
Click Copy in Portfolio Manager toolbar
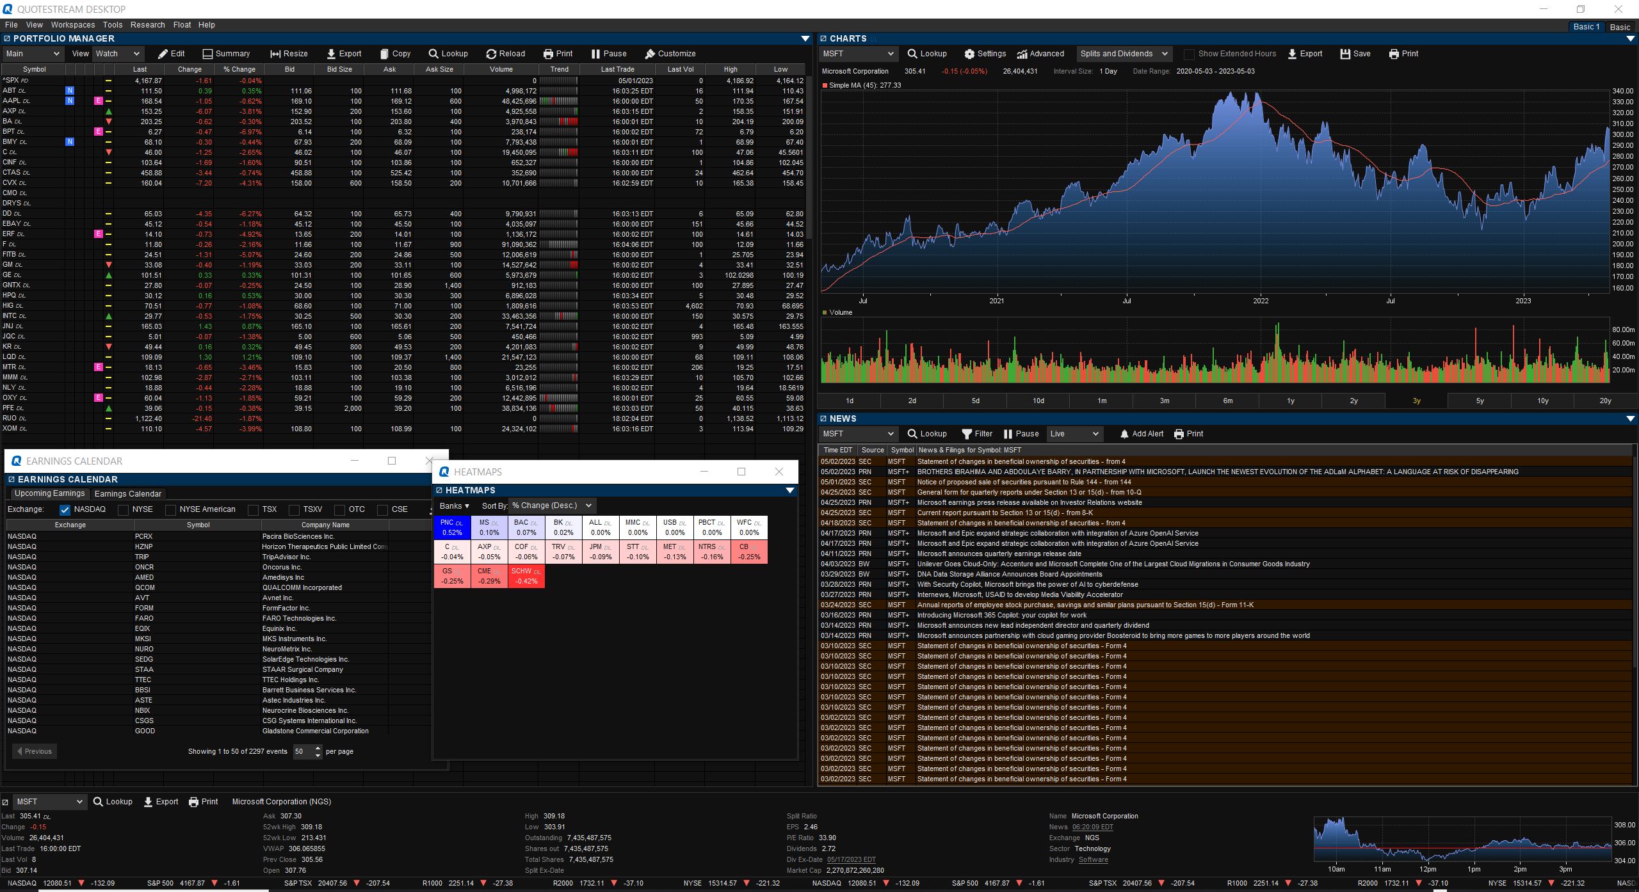395,54
